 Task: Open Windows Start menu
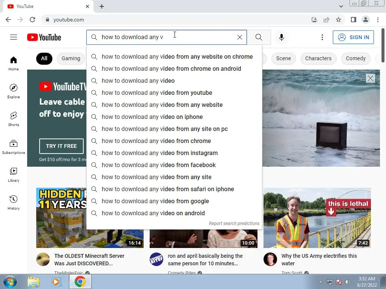point(10,281)
